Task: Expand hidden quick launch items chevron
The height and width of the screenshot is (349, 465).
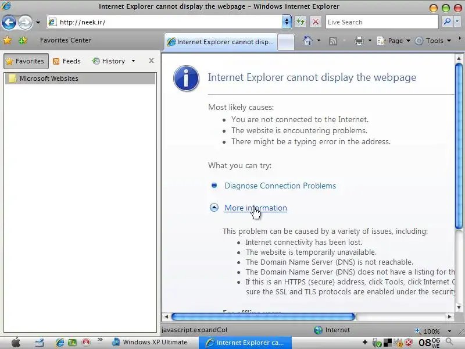Action: pyautogui.click(x=100, y=339)
